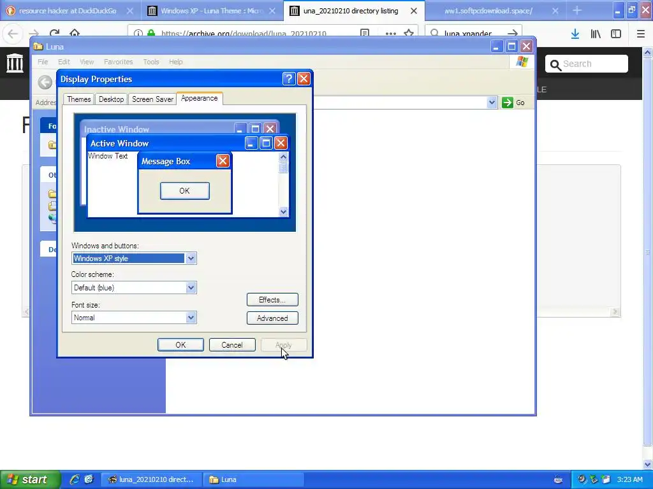Confirm Display Properties with OK
The image size is (653, 489).
tap(180, 344)
